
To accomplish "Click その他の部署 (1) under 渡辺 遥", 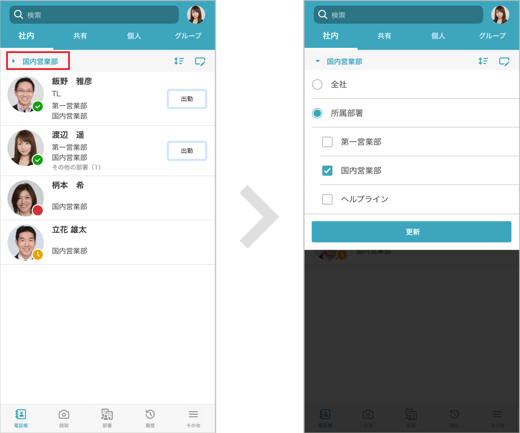I will pos(76,167).
